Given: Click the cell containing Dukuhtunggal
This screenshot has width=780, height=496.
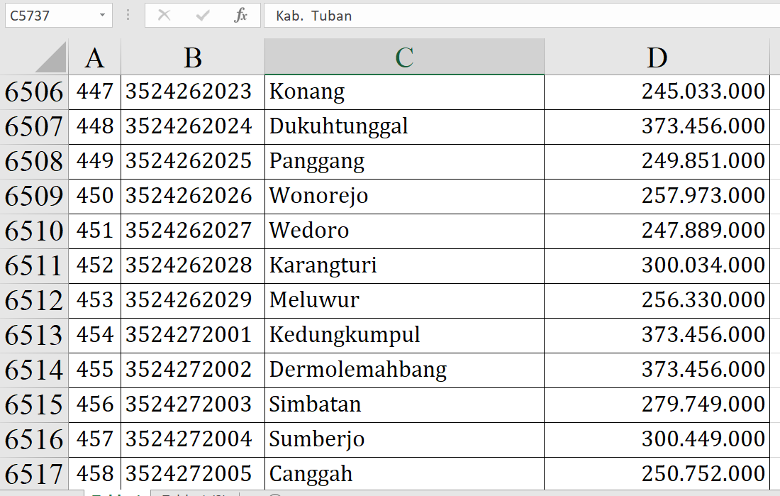Looking at the screenshot, I should click(x=404, y=126).
